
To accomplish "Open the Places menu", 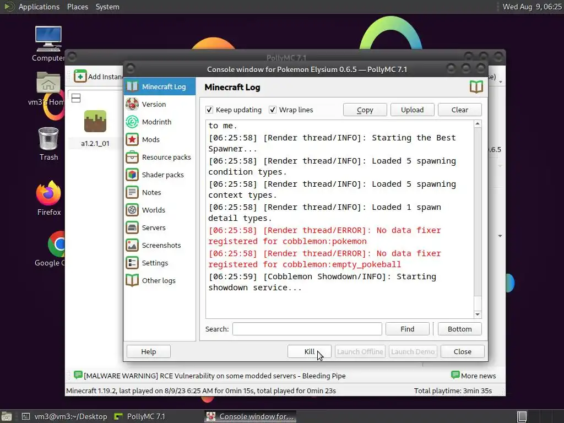I will (x=77, y=7).
